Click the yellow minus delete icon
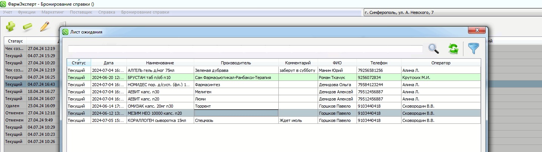Screen dimensions: 542x152 [27, 27]
